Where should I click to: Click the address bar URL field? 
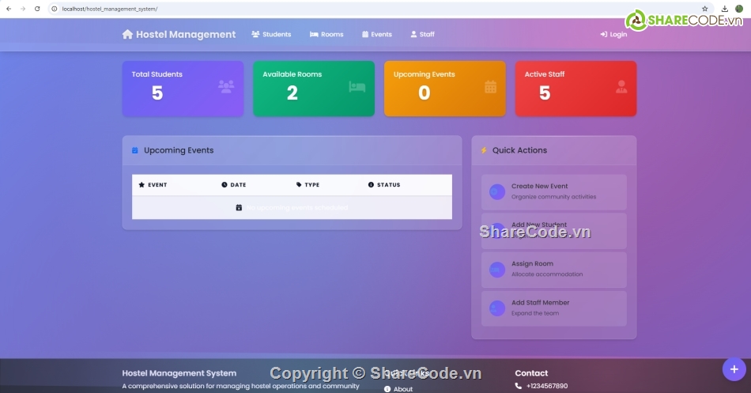pos(316,9)
